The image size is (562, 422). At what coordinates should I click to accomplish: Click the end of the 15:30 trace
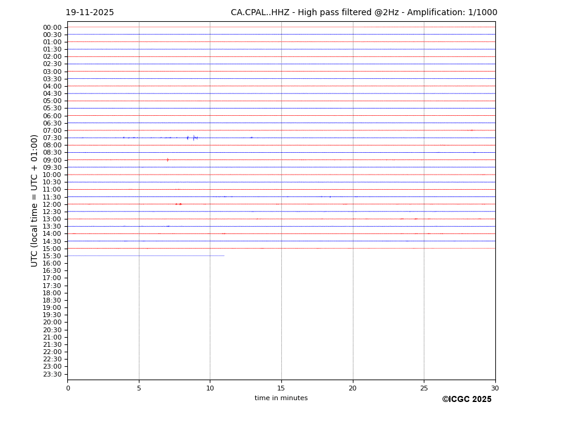tap(224, 256)
